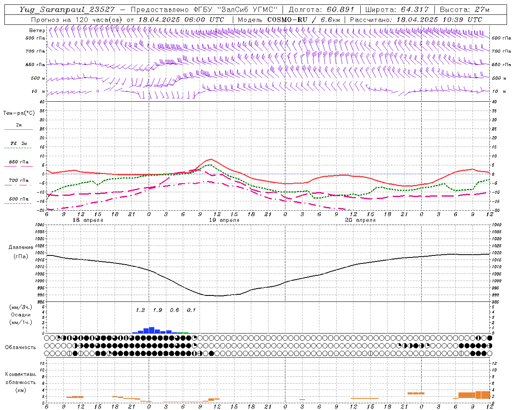The width and height of the screenshot is (513, 410).
Task: Click the latitude value 64.317
Action: click(x=414, y=10)
